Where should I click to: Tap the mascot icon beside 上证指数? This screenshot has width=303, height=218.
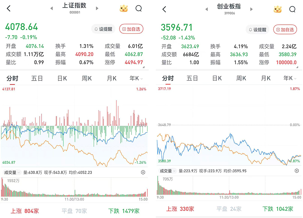124,8
